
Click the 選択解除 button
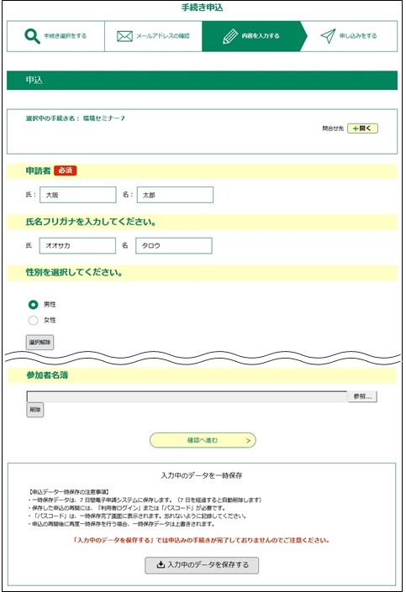(40, 343)
